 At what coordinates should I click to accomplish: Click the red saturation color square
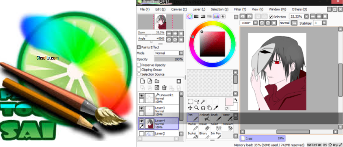click(212, 44)
